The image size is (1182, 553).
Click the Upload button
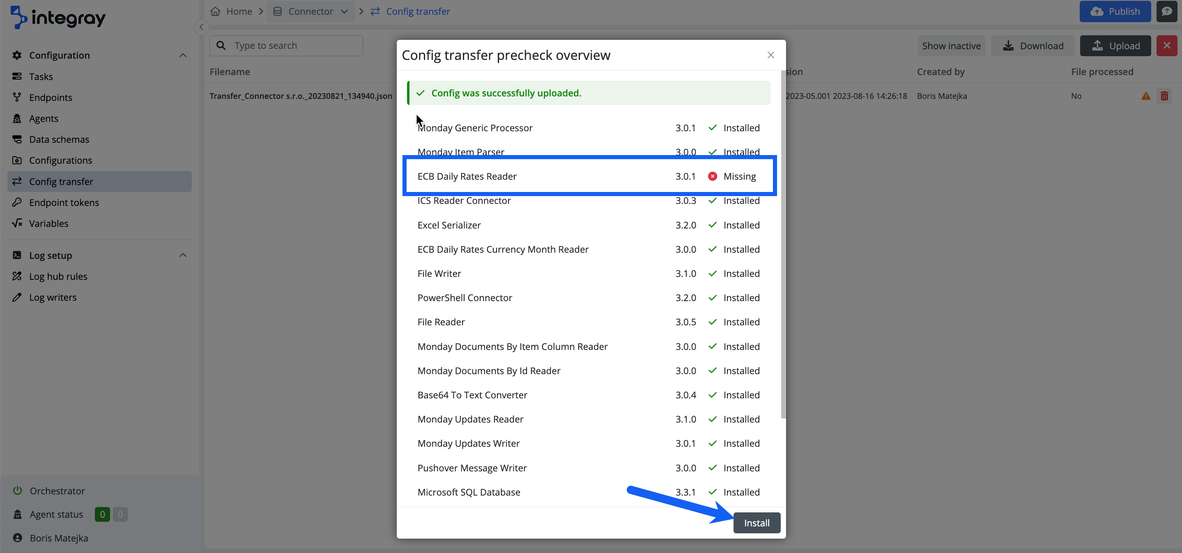click(1115, 46)
